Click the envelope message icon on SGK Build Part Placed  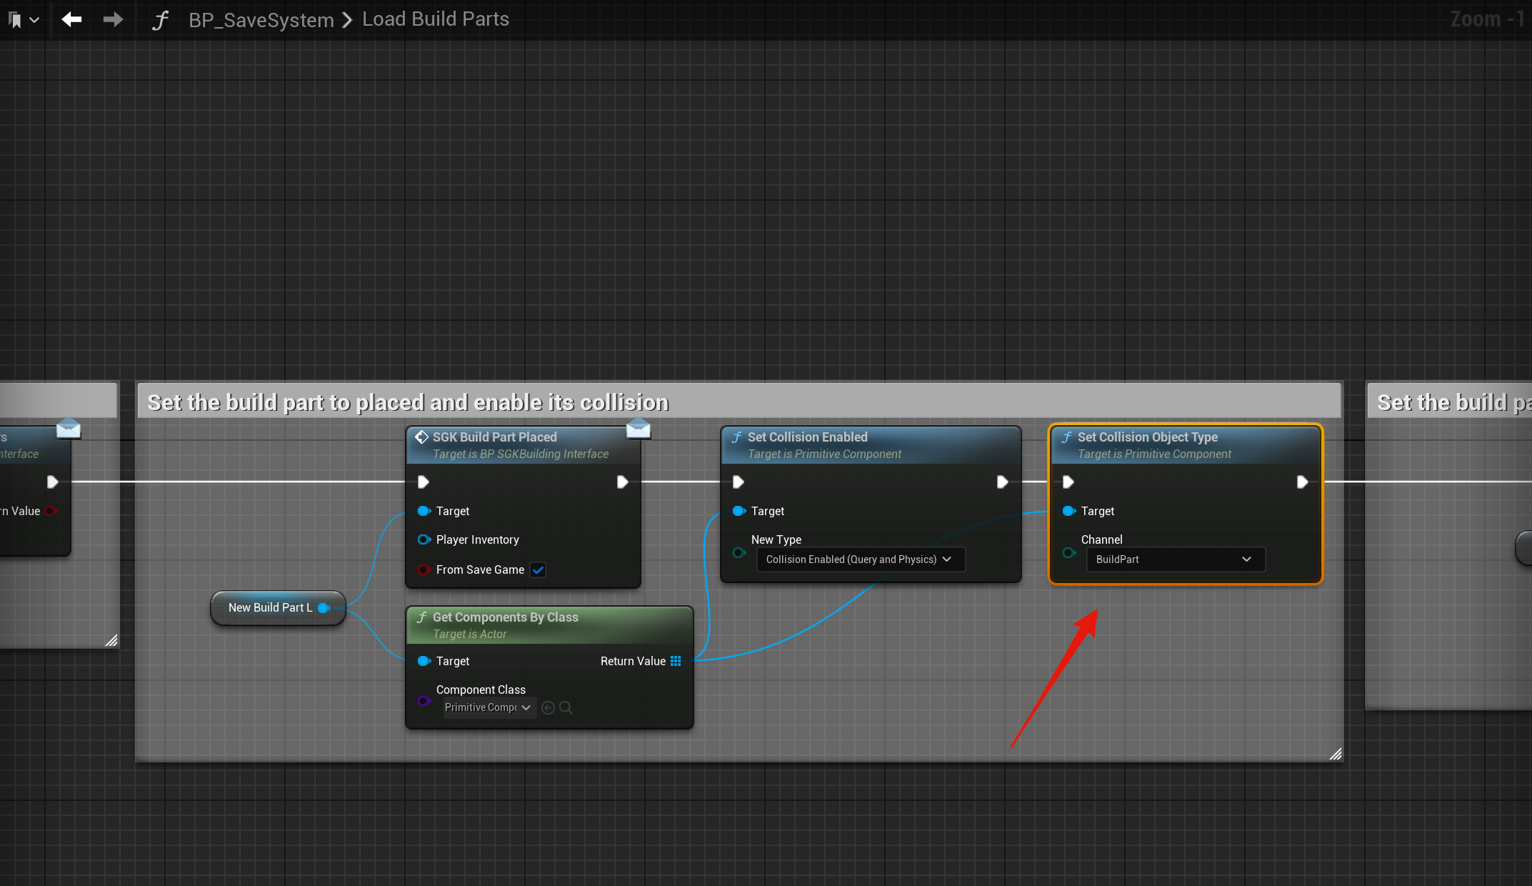tap(638, 428)
